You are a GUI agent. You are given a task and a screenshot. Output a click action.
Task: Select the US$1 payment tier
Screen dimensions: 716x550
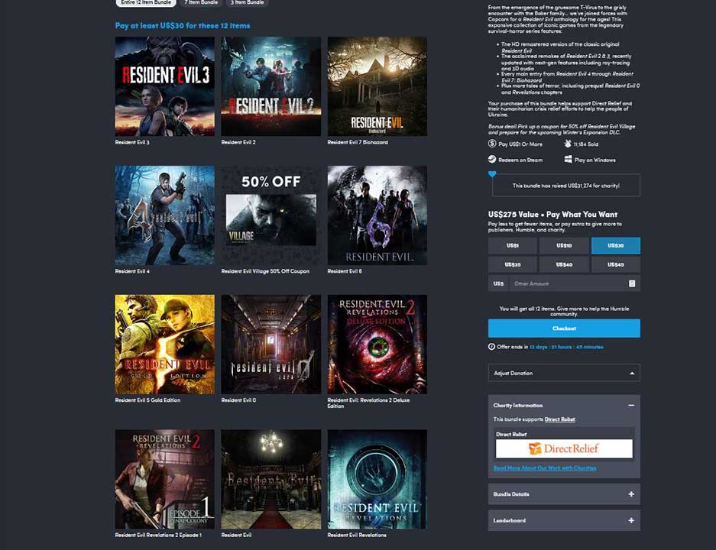coord(513,245)
